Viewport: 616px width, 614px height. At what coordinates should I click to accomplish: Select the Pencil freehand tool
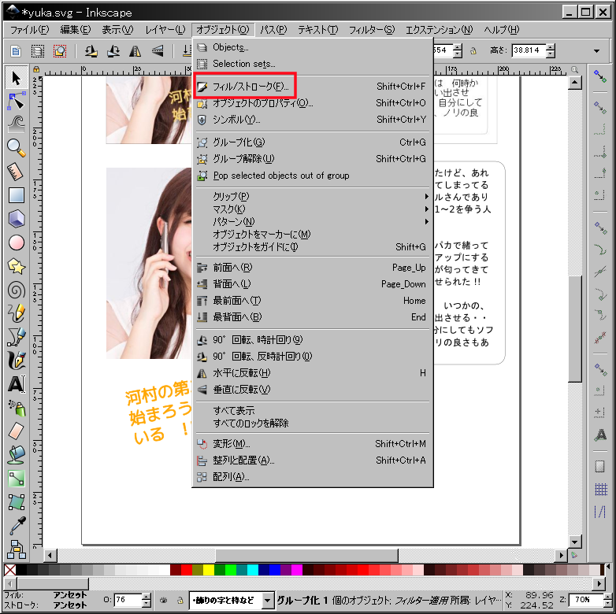click(16, 313)
